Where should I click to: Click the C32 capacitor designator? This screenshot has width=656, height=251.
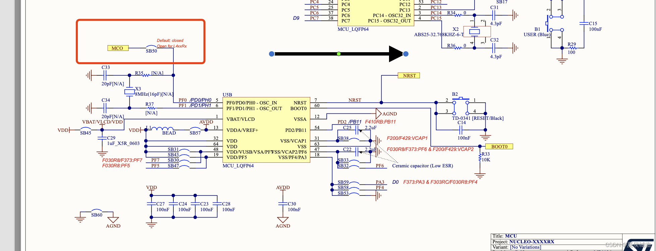(x=494, y=40)
